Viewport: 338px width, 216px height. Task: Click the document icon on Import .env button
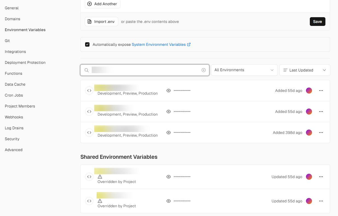90,21
